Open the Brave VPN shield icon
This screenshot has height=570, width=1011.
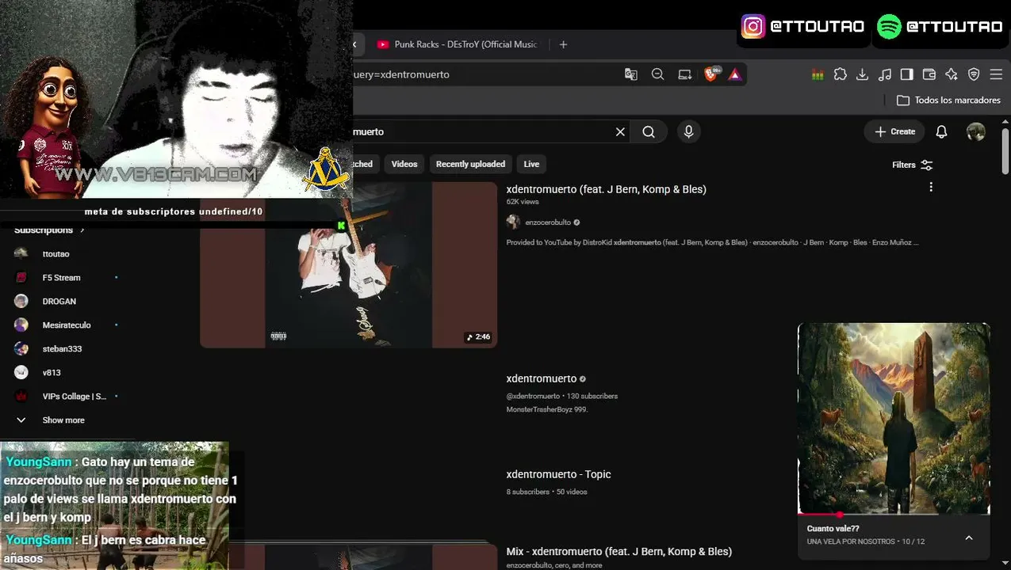[974, 74]
